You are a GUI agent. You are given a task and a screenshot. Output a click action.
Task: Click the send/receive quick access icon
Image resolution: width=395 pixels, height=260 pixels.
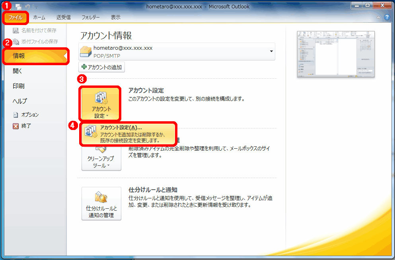18,6
